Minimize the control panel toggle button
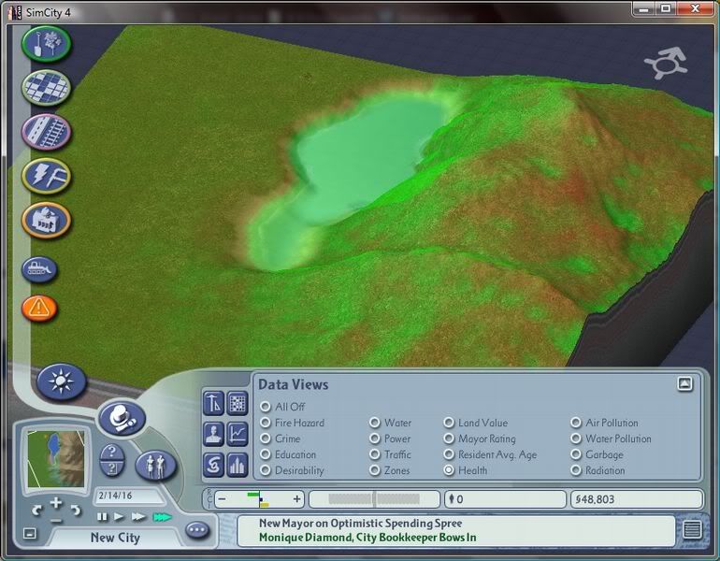Screen dimensions: 720x561 [29, 533]
